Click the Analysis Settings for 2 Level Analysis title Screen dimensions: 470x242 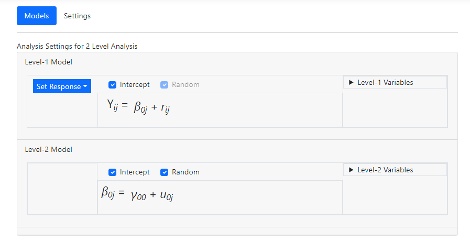coord(77,46)
